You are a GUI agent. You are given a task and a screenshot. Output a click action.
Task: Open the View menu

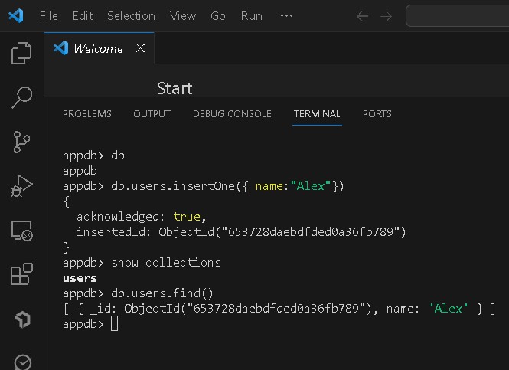(x=183, y=16)
